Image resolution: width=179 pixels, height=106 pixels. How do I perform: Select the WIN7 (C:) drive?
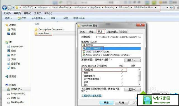(14, 89)
